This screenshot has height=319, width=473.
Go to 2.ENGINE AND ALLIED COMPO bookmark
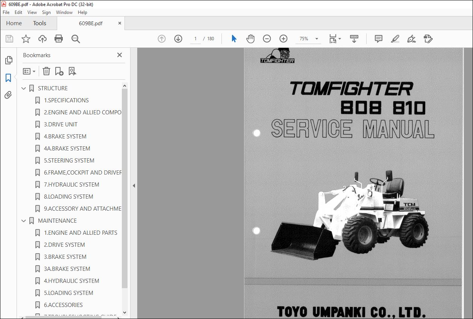[x=83, y=112]
